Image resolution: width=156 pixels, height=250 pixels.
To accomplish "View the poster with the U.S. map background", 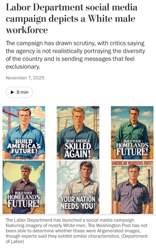I will tap(24, 187).
